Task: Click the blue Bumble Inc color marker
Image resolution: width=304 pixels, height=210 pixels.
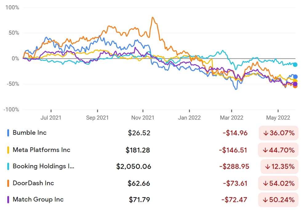Action: coord(8,133)
